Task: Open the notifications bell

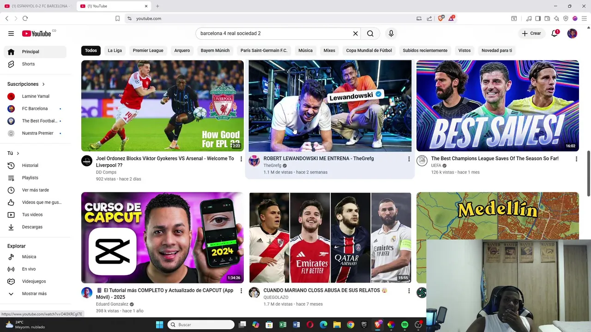Action: [x=555, y=33]
